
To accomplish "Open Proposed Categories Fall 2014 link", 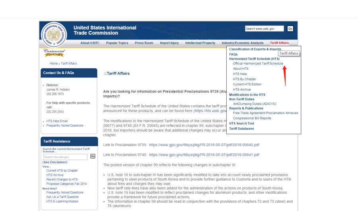I will pos(66,184).
